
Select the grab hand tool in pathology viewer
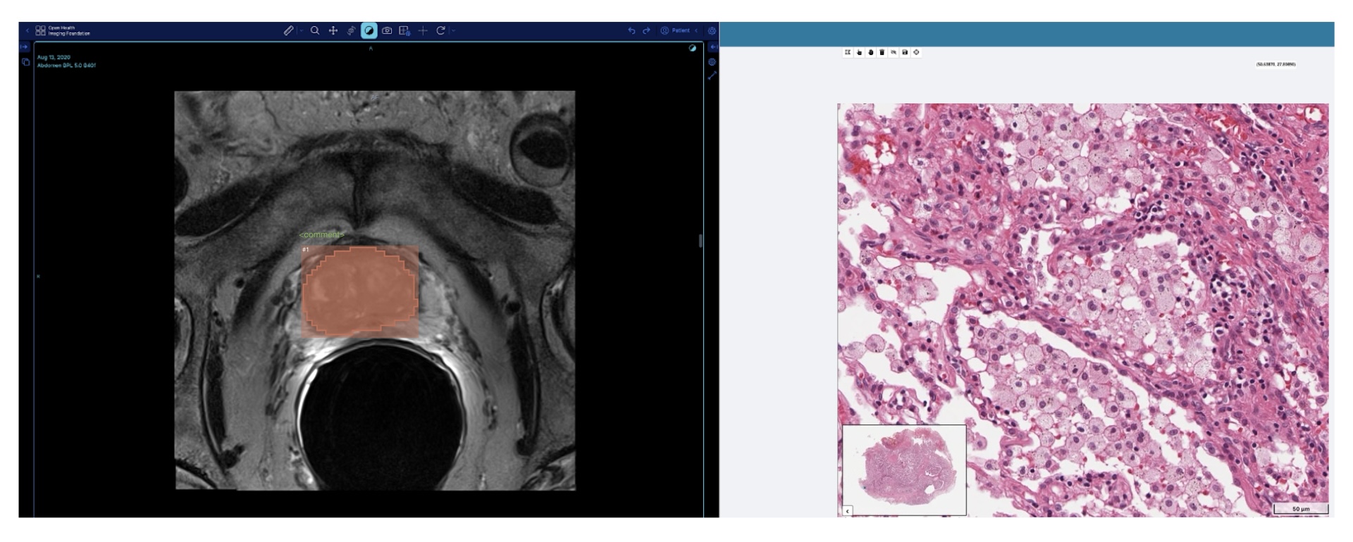(x=870, y=52)
